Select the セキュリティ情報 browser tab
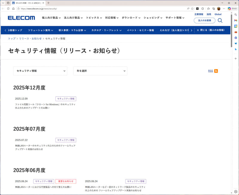Screen dimensions: 239x195 click(x=27, y=3)
